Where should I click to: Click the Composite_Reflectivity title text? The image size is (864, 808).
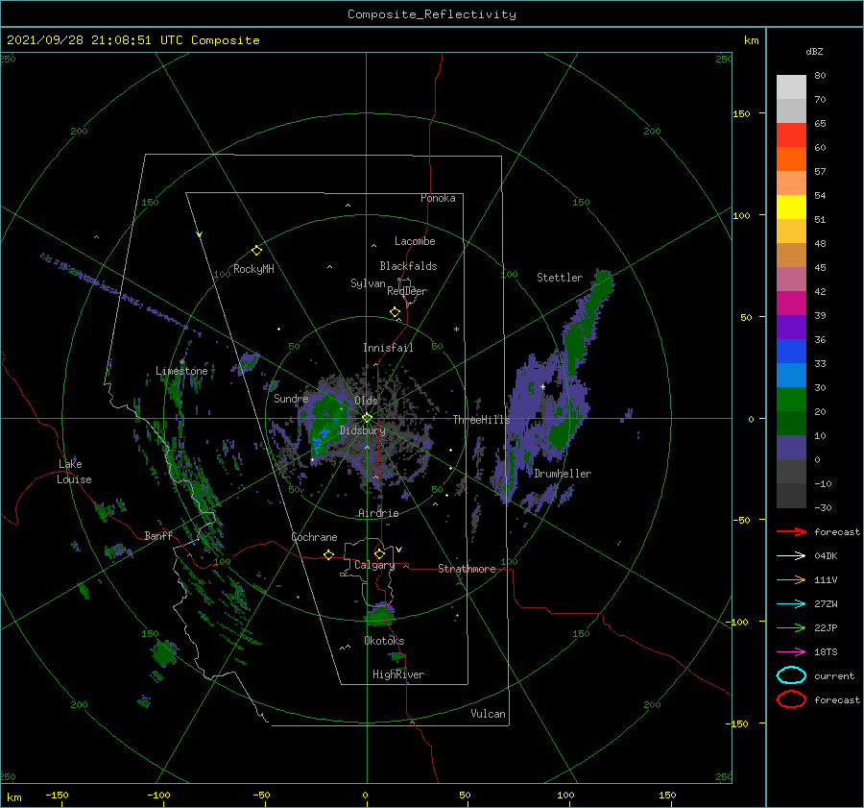pos(431,14)
